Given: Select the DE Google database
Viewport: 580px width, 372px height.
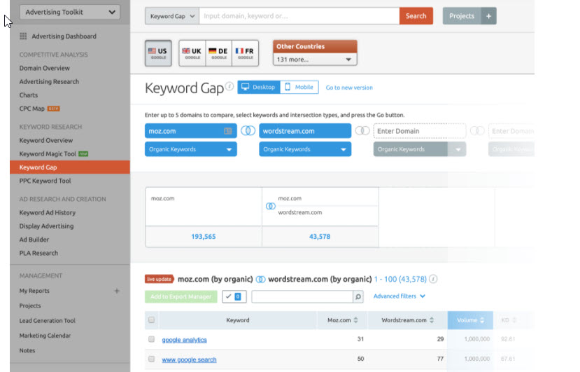Looking at the screenshot, I should (x=218, y=53).
